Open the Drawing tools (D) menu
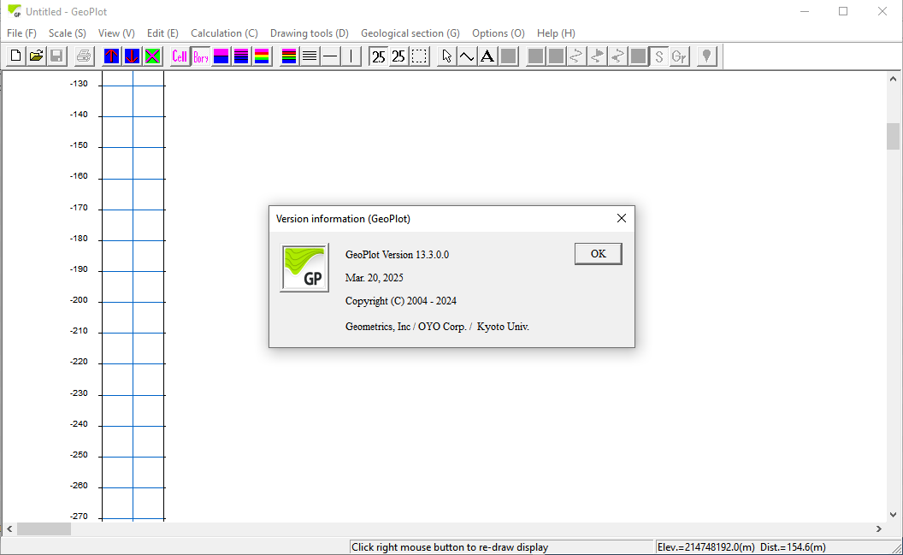 [310, 33]
